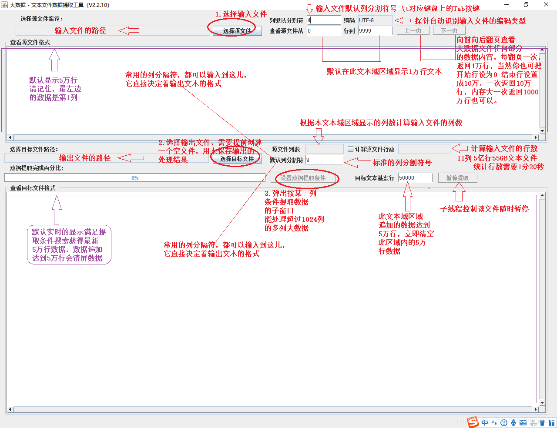Enable the 计算源文件行数 checkbox
The image size is (557, 428).
coord(350,149)
